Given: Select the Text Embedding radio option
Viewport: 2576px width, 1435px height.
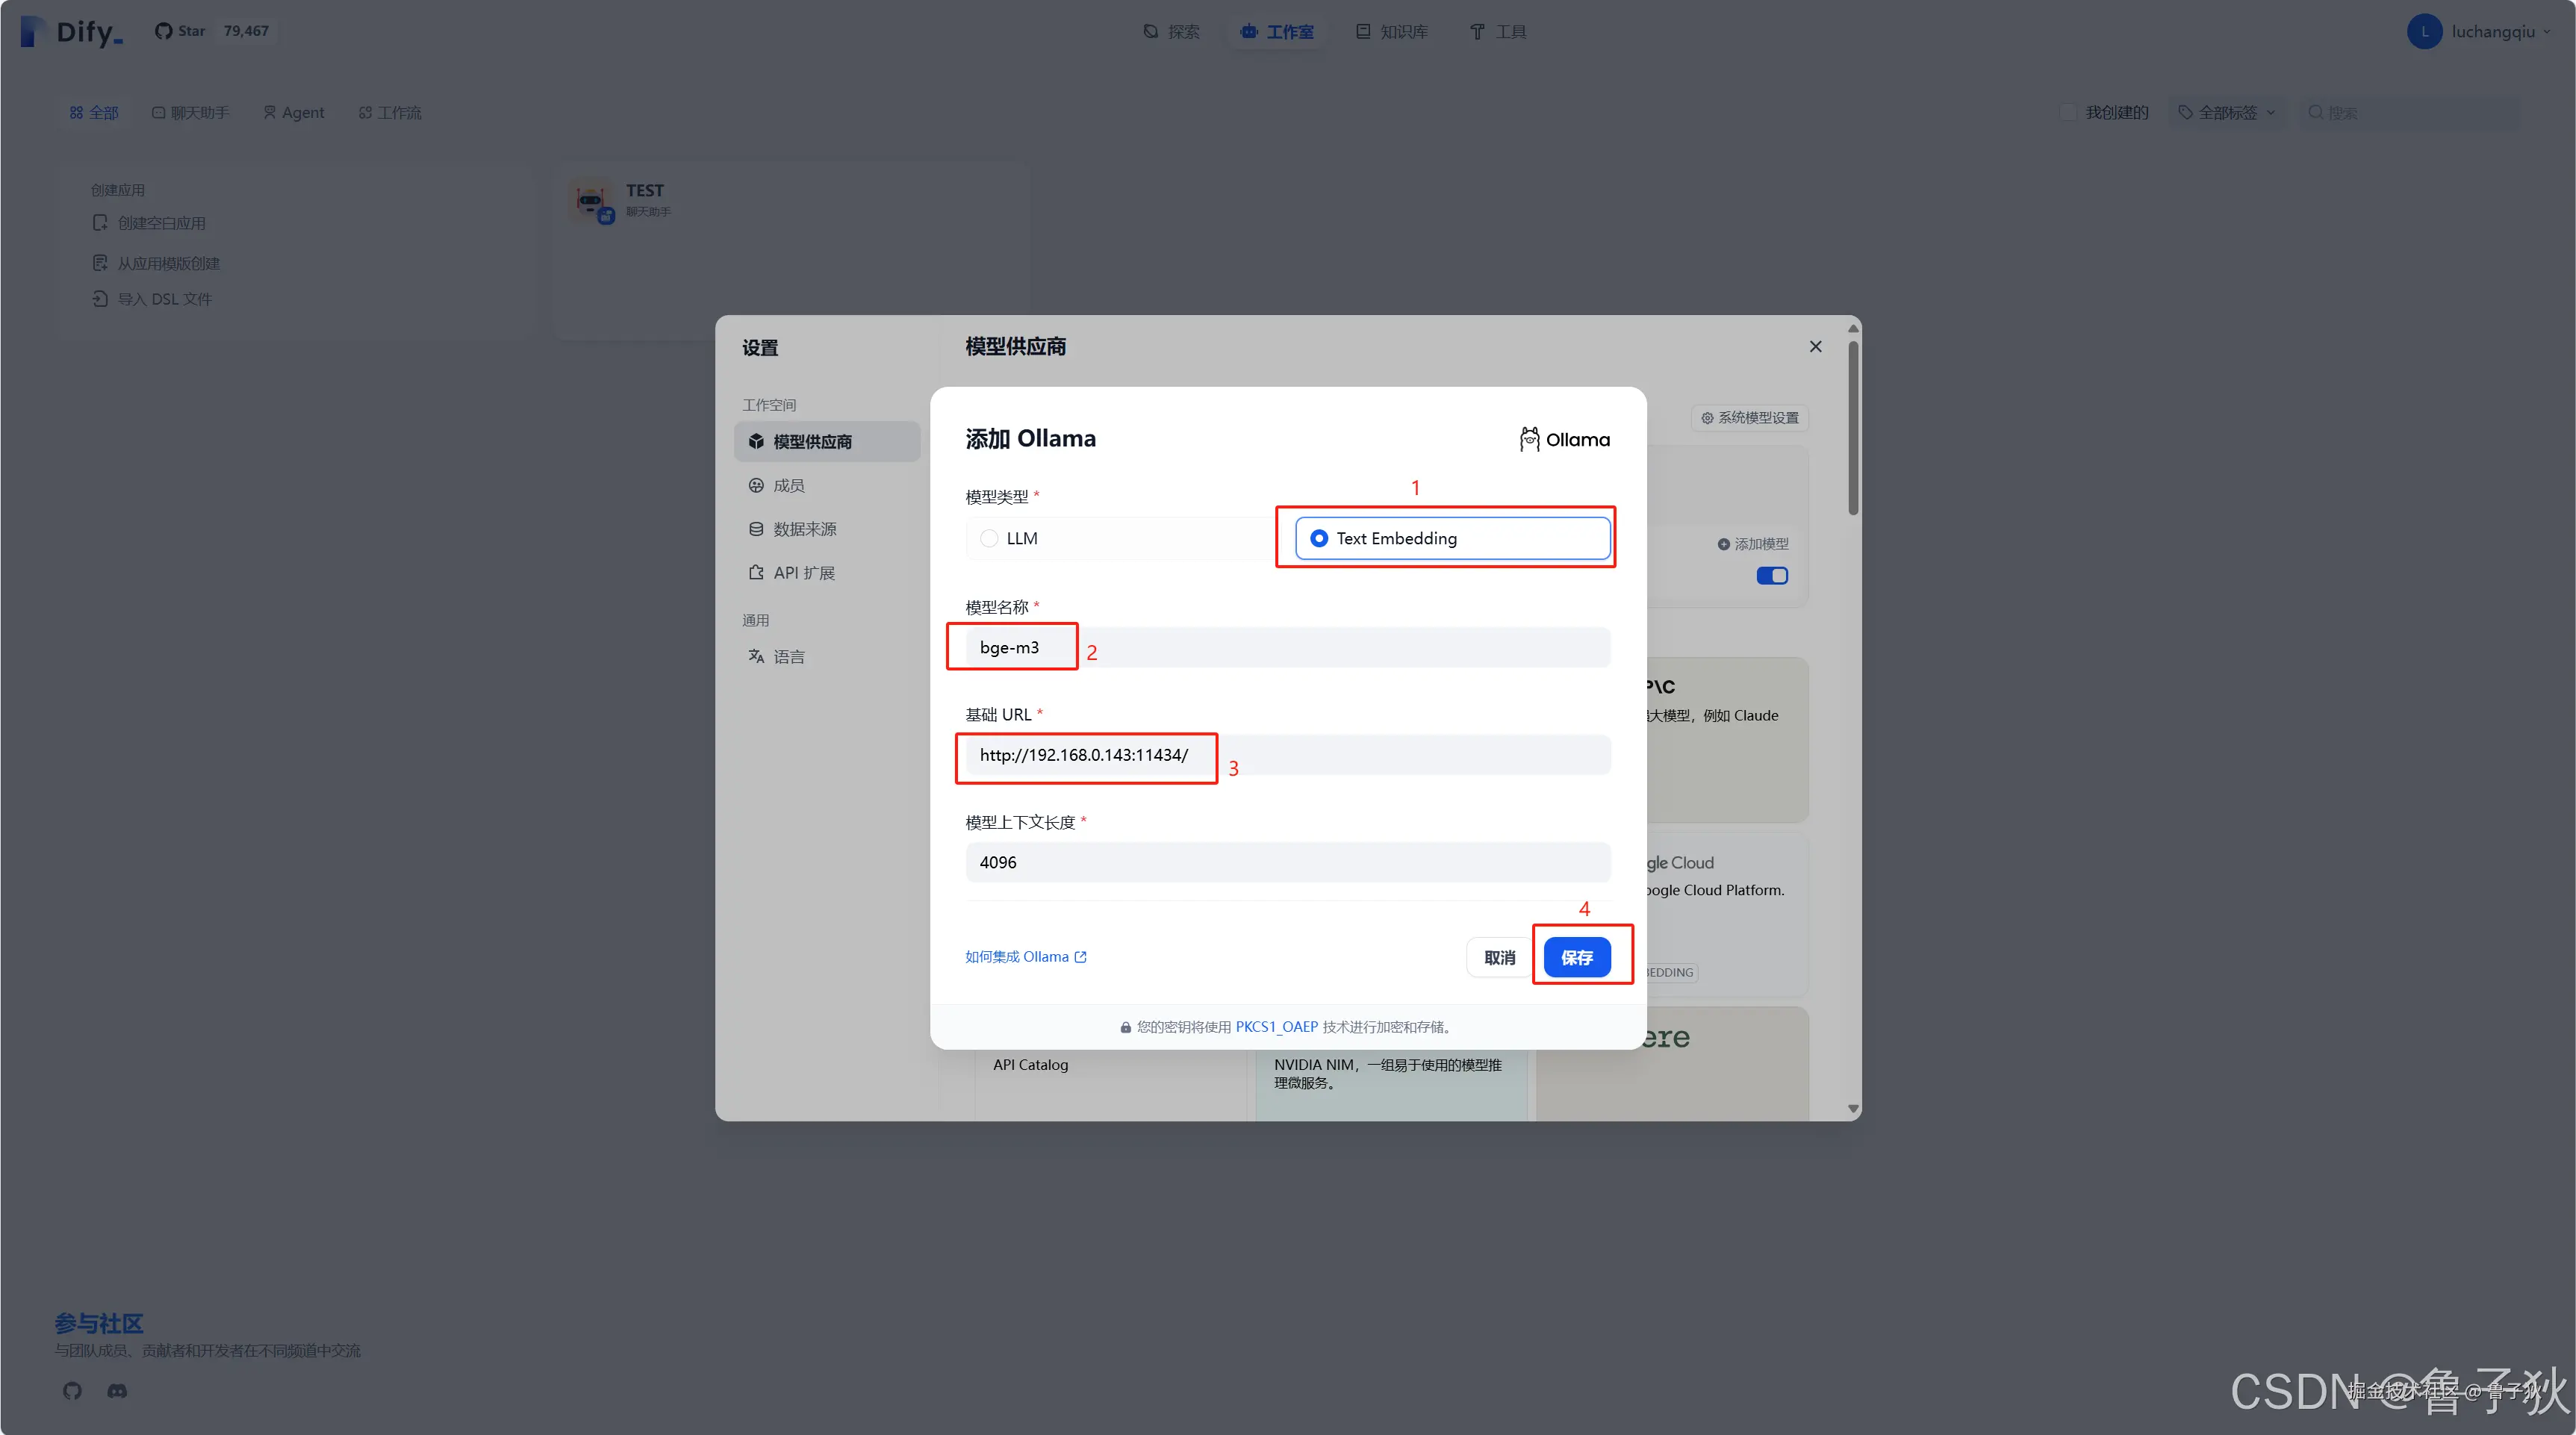Looking at the screenshot, I should 1319,538.
